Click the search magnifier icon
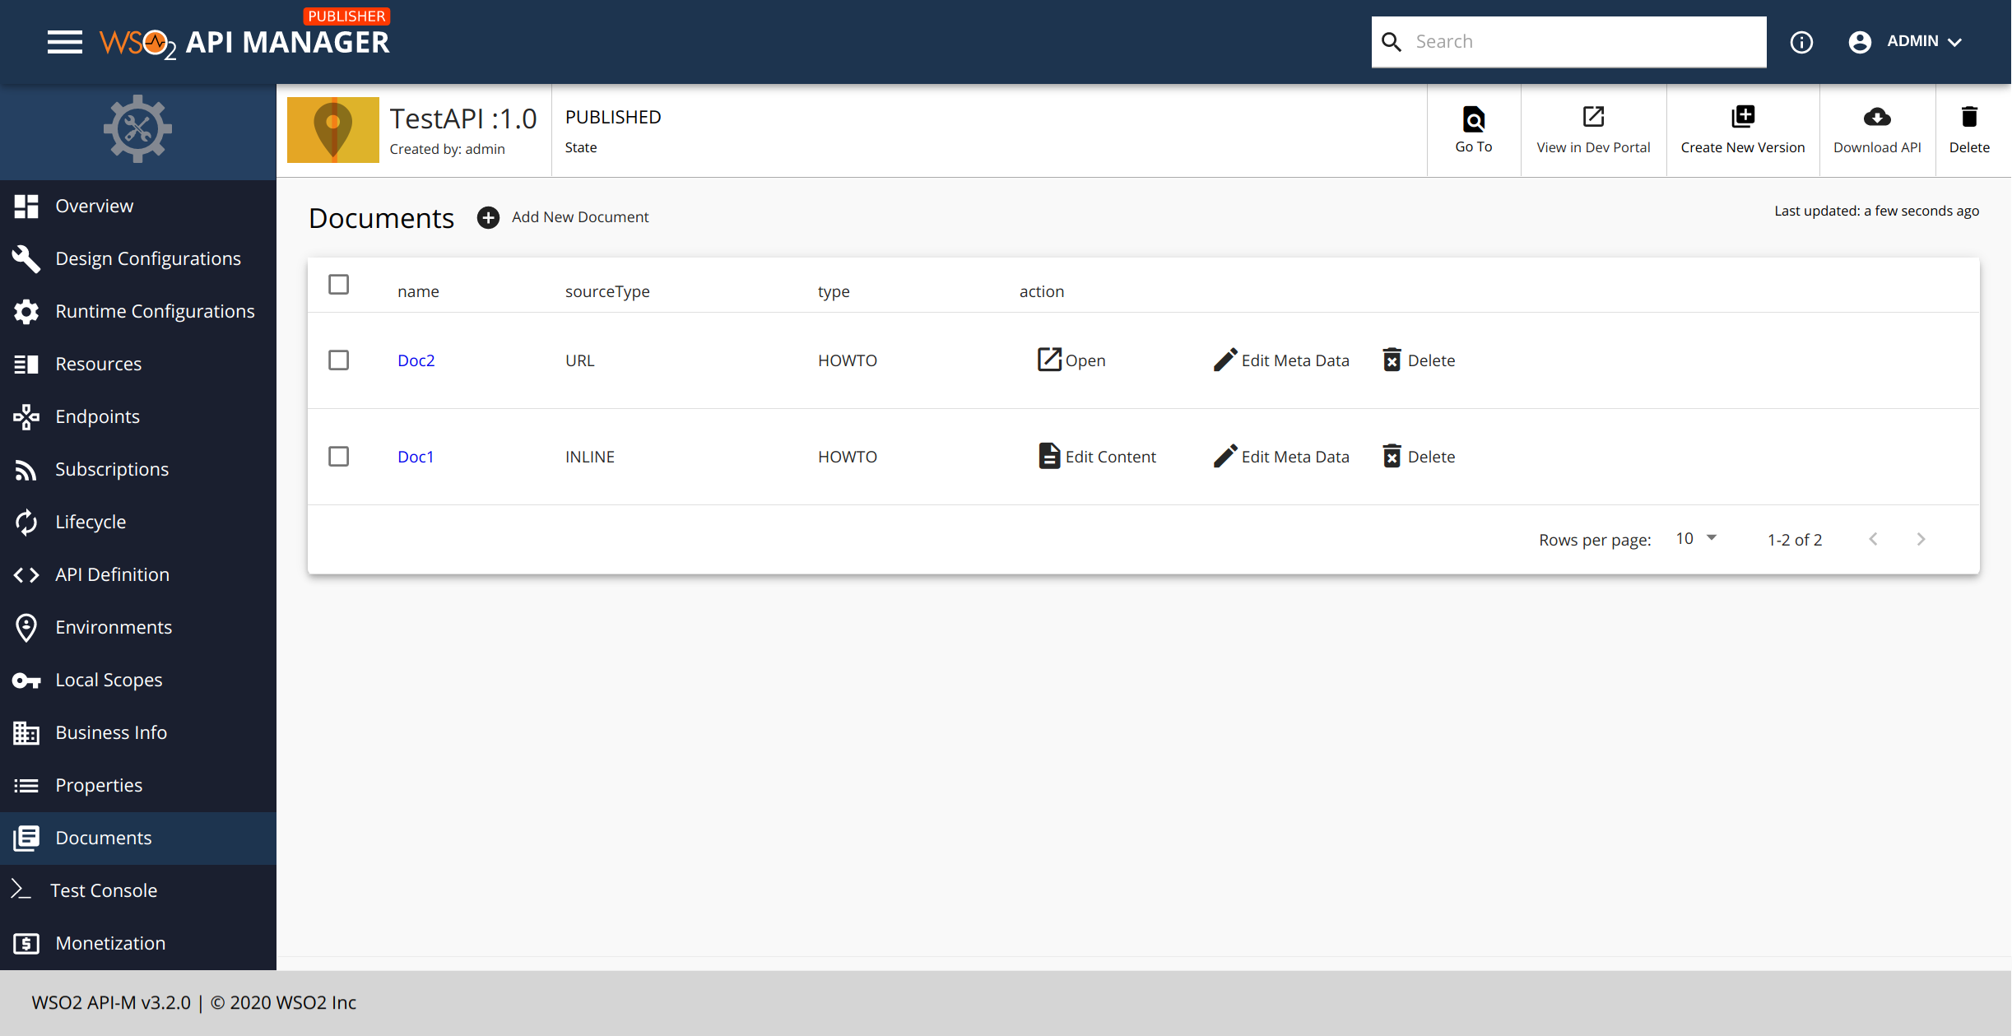This screenshot has height=1036, width=2012. click(x=1392, y=42)
